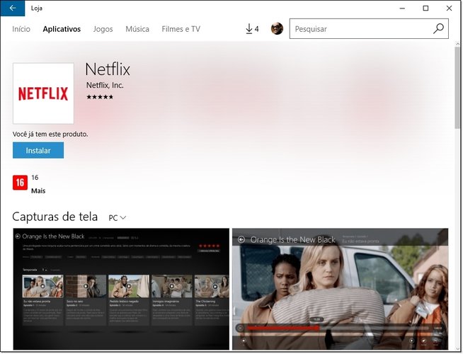Click the vertical scrollbar thumb
The height and width of the screenshot is (354, 463).
457,88
